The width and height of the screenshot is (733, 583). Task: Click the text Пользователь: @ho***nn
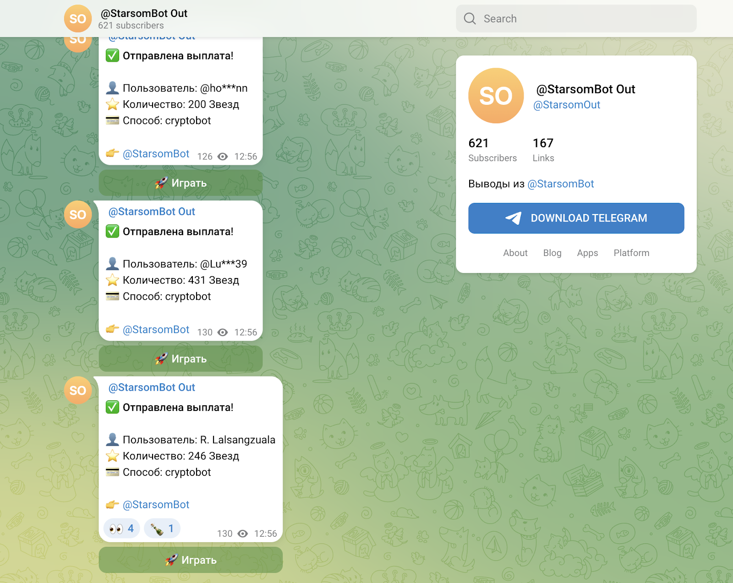point(185,88)
